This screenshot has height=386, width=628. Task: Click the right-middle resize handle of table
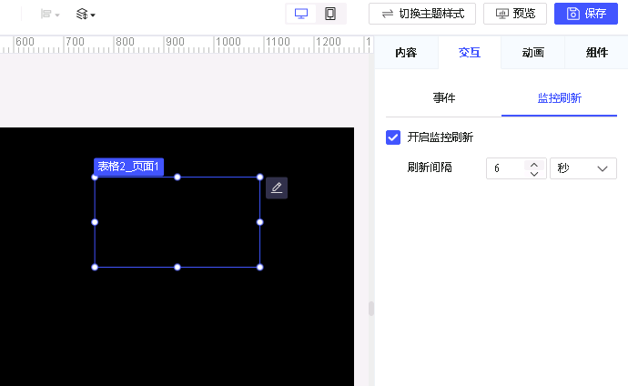pyautogui.click(x=260, y=222)
